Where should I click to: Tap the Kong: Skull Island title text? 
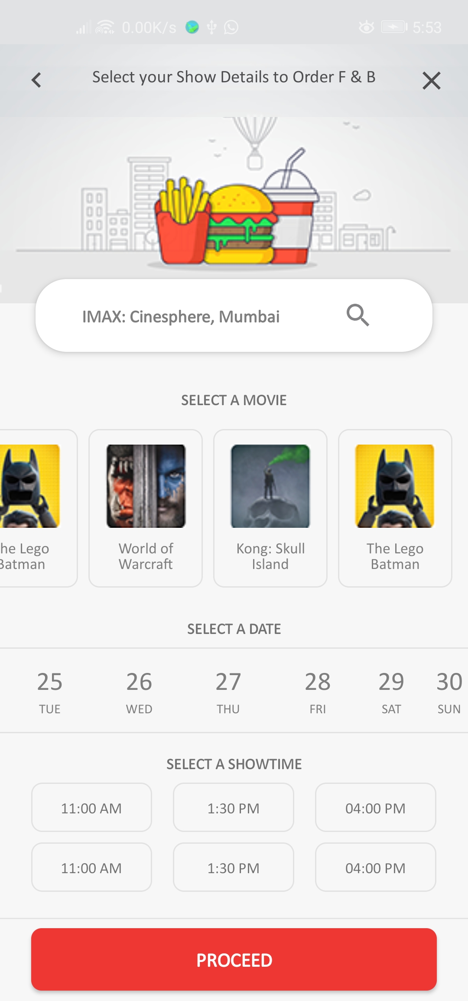point(270,556)
